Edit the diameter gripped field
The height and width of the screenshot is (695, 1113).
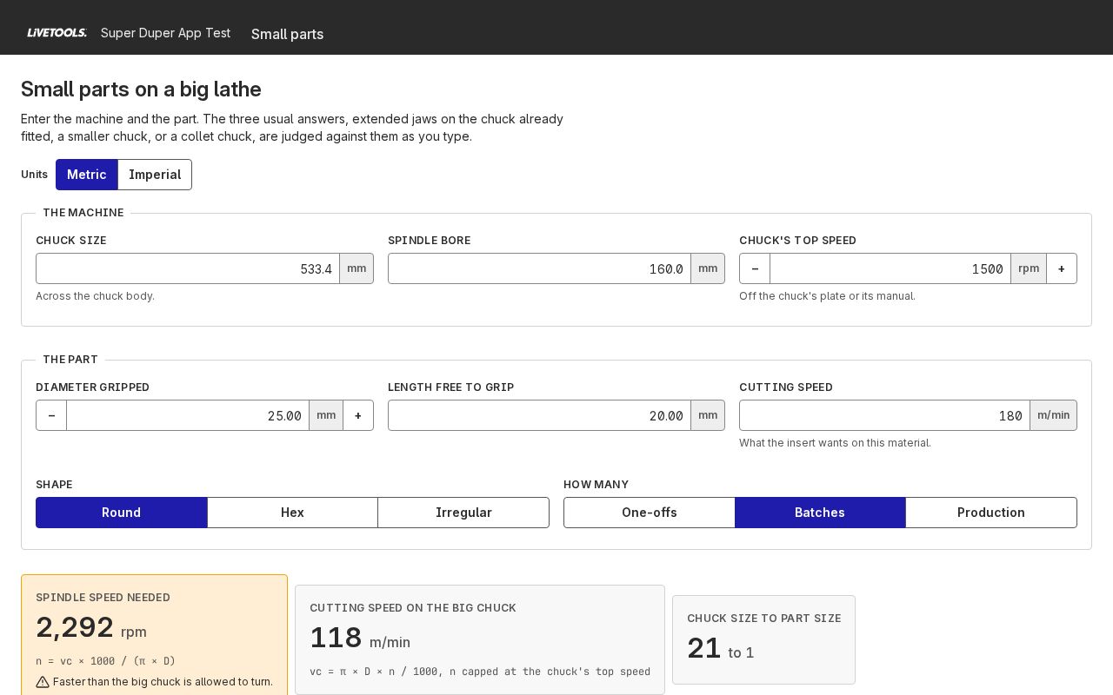(x=188, y=415)
